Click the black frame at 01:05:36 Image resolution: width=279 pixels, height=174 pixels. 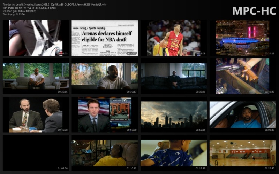coord(36,153)
